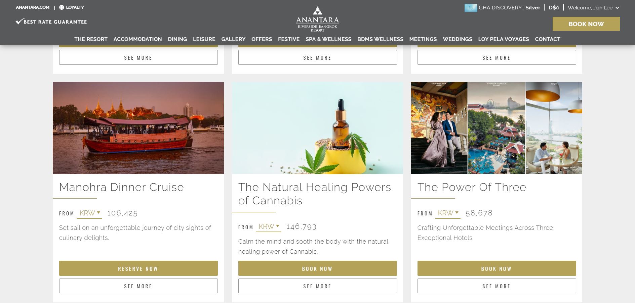Click the Best Rate Guarantee checkmark
This screenshot has width=635, height=303.
[x=19, y=22]
